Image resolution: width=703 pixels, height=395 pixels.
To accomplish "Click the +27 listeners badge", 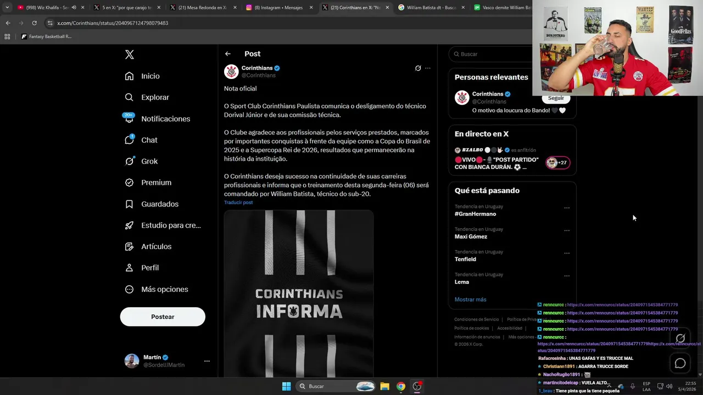I will (557, 162).
